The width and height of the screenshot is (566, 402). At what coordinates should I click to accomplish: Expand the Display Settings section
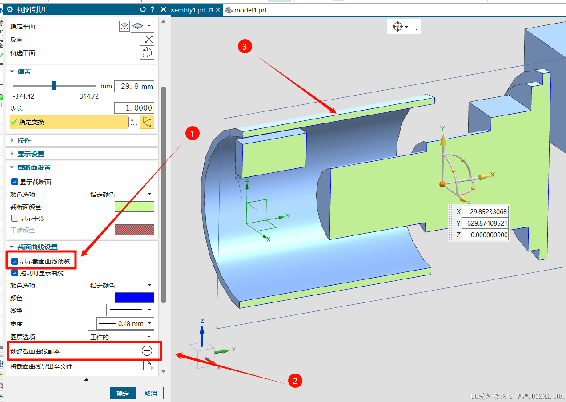(x=31, y=154)
